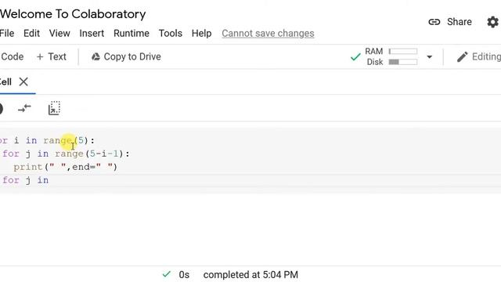Click the Editing pencil icon

[462, 57]
